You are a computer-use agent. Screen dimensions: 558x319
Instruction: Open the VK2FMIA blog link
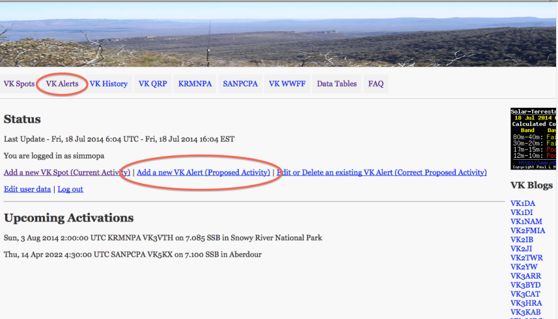pos(527,230)
